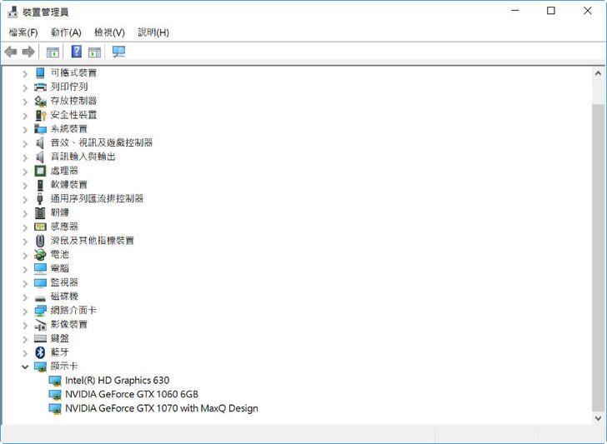Screen dimensions: 607x444
Task: Click the camera icon of 影像裝置
Action: 40,325
